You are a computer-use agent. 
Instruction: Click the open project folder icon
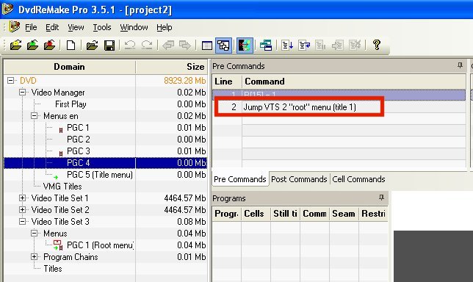pyautogui.click(x=92, y=46)
